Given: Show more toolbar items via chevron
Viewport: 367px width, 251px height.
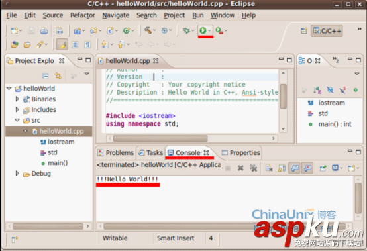Looking at the screenshot, I should click(x=359, y=29).
